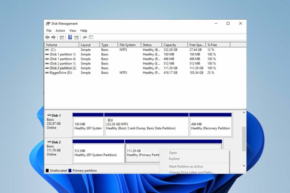Viewport: 290px width, 193px height.
Task: Click the down arrow on the vertical scrollbar
Action: (244, 166)
